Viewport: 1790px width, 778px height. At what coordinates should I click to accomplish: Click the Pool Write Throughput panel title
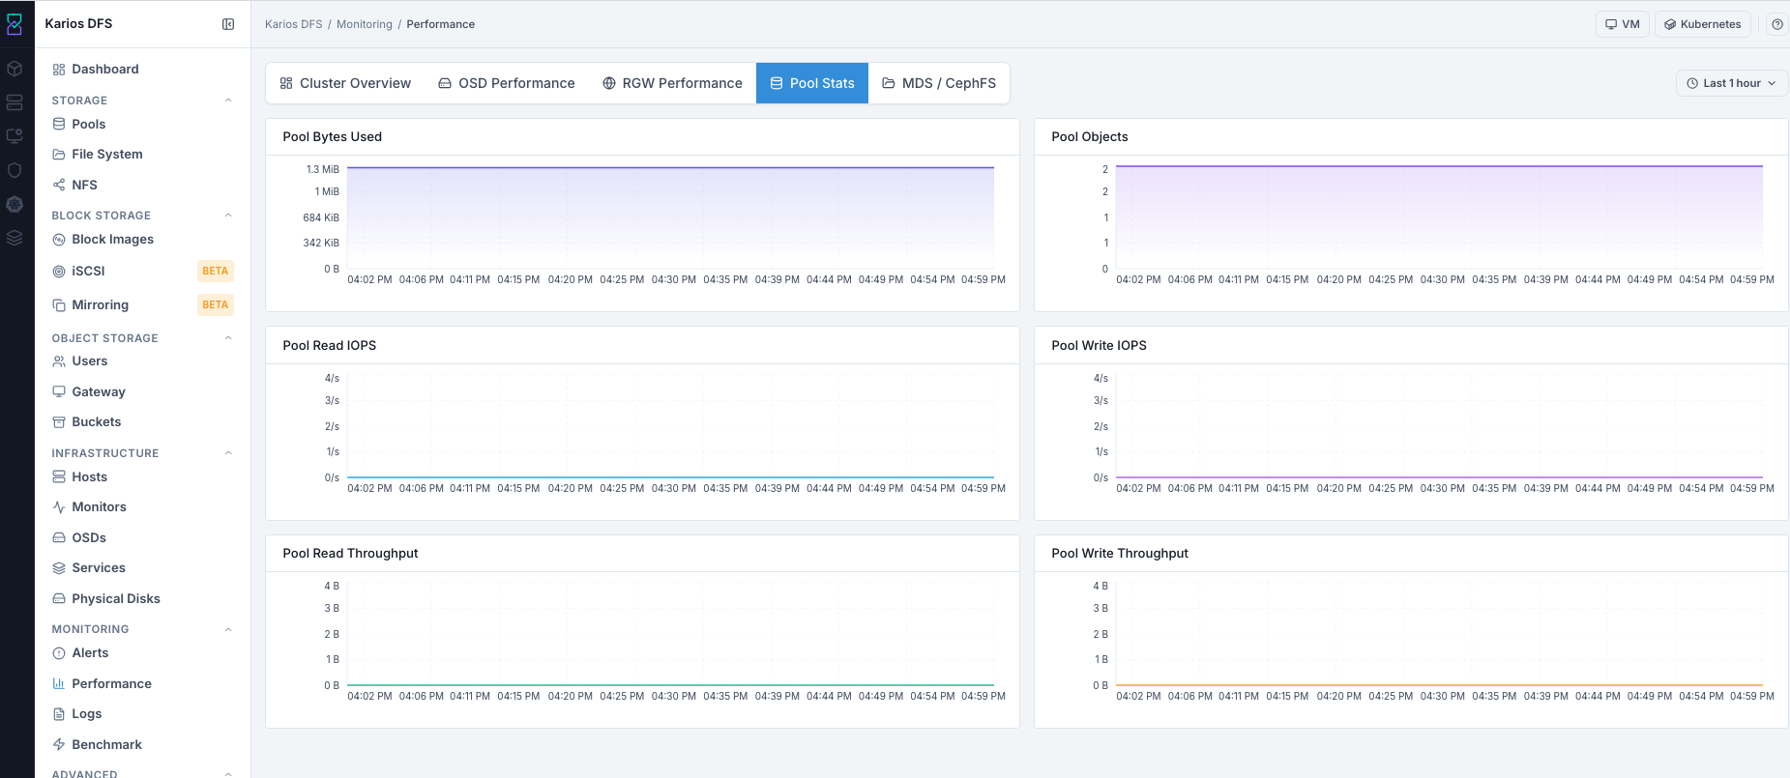(x=1120, y=553)
